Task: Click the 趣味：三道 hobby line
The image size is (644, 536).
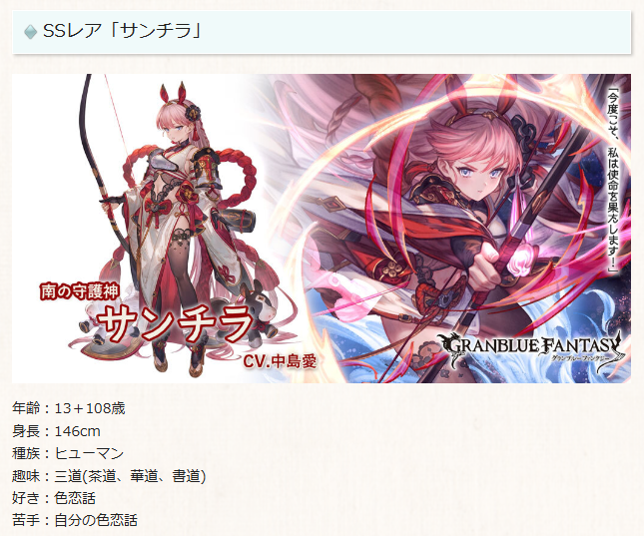Action: pyautogui.click(x=109, y=476)
